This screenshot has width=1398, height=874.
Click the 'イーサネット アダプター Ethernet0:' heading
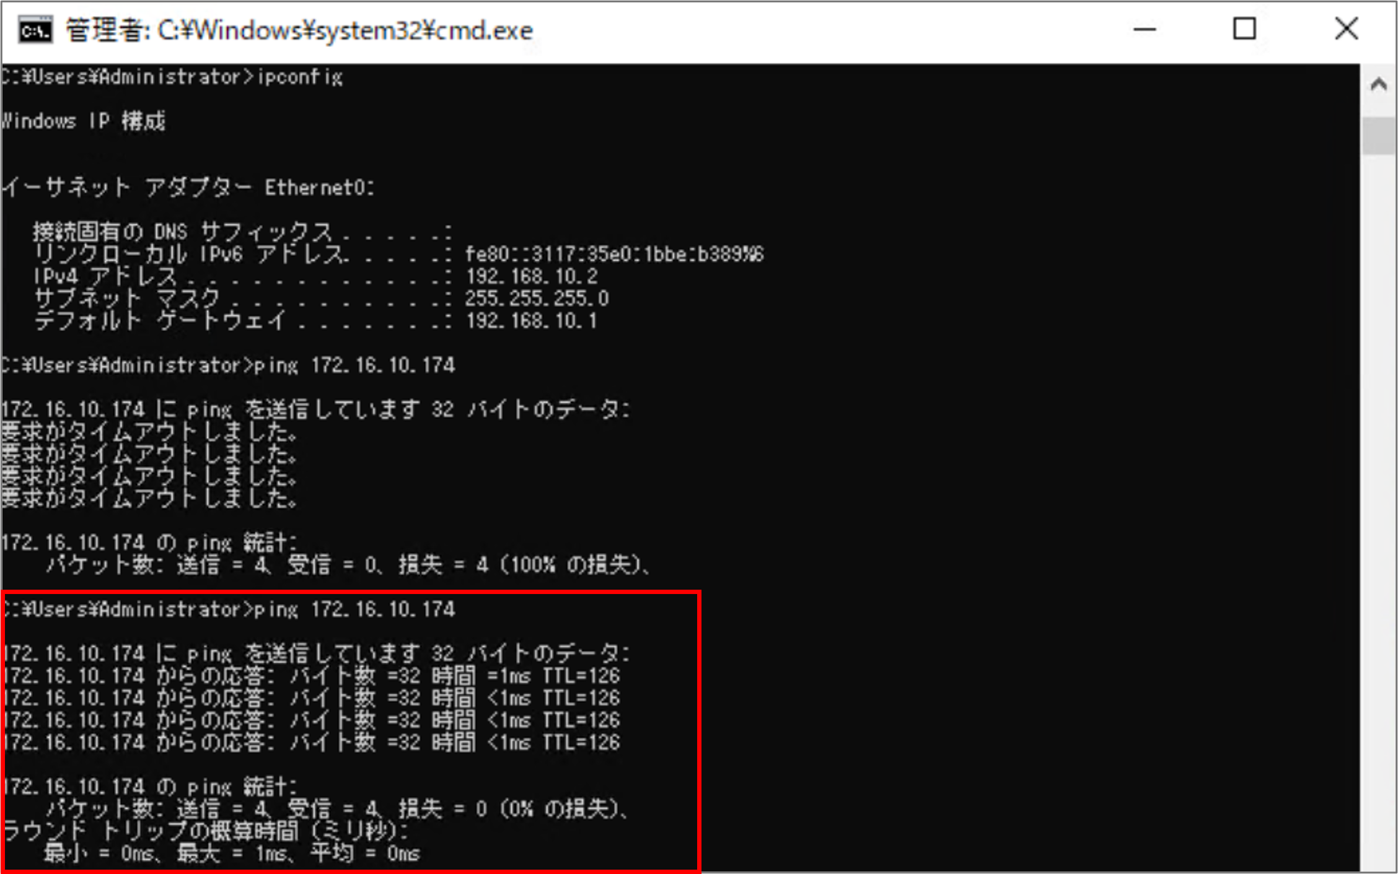[x=188, y=187]
